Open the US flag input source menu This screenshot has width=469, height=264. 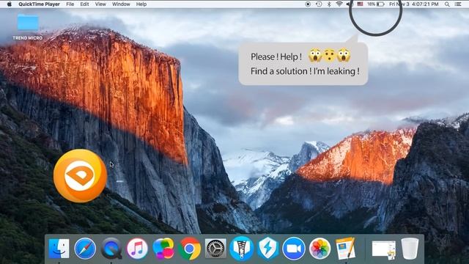[360, 4]
